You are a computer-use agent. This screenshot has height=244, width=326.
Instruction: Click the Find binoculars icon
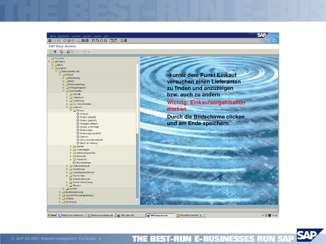point(83,40)
